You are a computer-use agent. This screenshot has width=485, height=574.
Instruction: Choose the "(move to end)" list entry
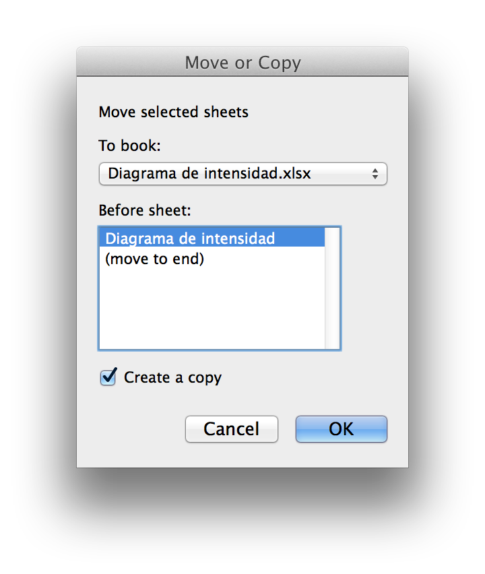[x=155, y=259]
